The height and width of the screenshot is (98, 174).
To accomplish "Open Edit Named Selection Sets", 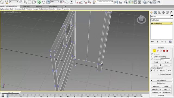I will (x=95, y=2).
